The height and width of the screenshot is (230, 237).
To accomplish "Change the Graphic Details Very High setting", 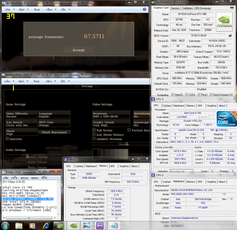I will [111, 123].
